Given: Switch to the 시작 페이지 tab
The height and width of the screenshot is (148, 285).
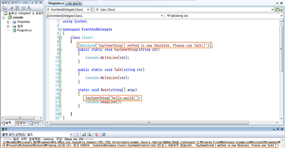Looking at the screenshot, I should pyautogui.click(x=74, y=4).
